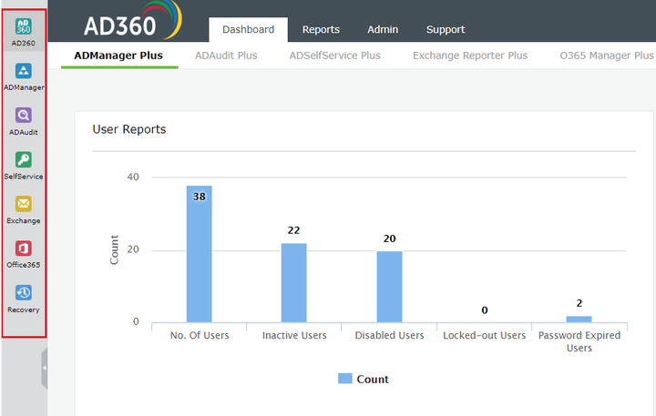Screen dimensions: 656x416
Task: Open the Reports tab
Action: pos(321,30)
